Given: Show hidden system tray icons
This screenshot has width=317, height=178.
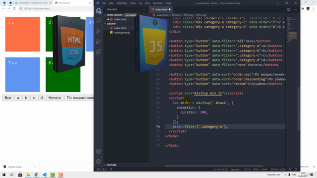Looking at the screenshot, I should click(x=285, y=175).
